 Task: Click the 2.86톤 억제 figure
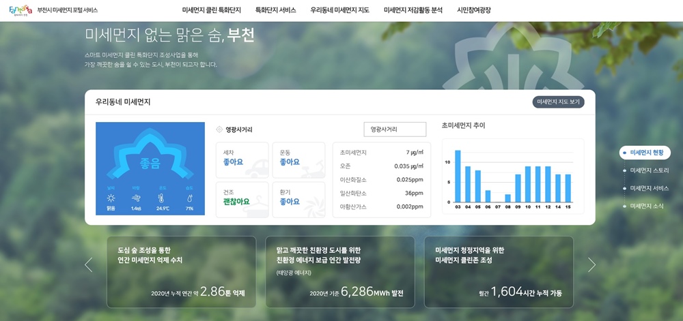(x=223, y=292)
